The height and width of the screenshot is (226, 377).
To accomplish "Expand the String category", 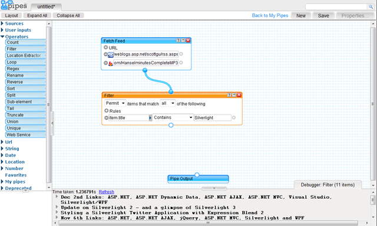I will tap(2, 149).
